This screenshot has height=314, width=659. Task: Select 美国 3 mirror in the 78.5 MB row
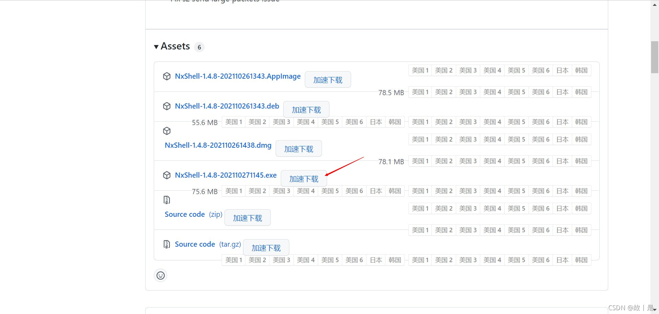pos(468,92)
